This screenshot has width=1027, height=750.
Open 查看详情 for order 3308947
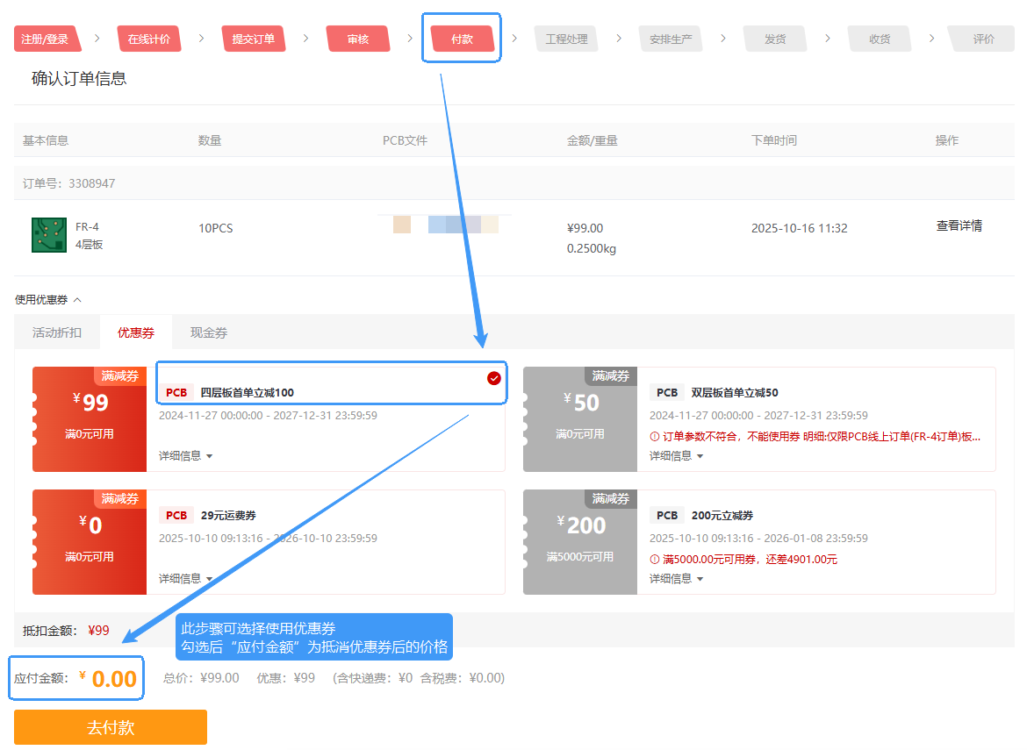point(959,226)
